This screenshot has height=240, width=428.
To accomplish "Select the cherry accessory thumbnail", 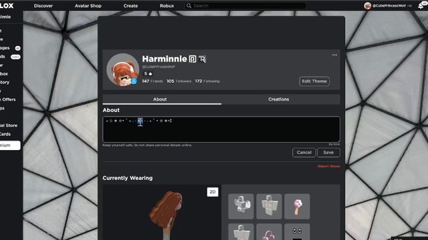I will click(269, 232).
